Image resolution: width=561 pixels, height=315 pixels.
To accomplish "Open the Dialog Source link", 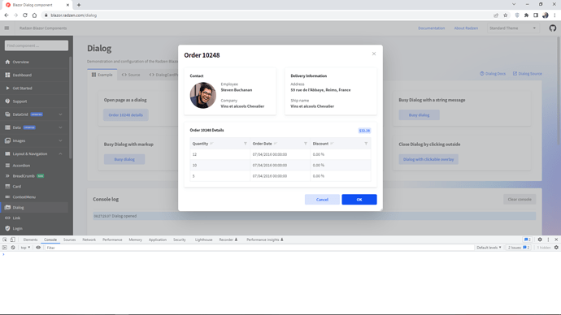I will [x=528, y=74].
